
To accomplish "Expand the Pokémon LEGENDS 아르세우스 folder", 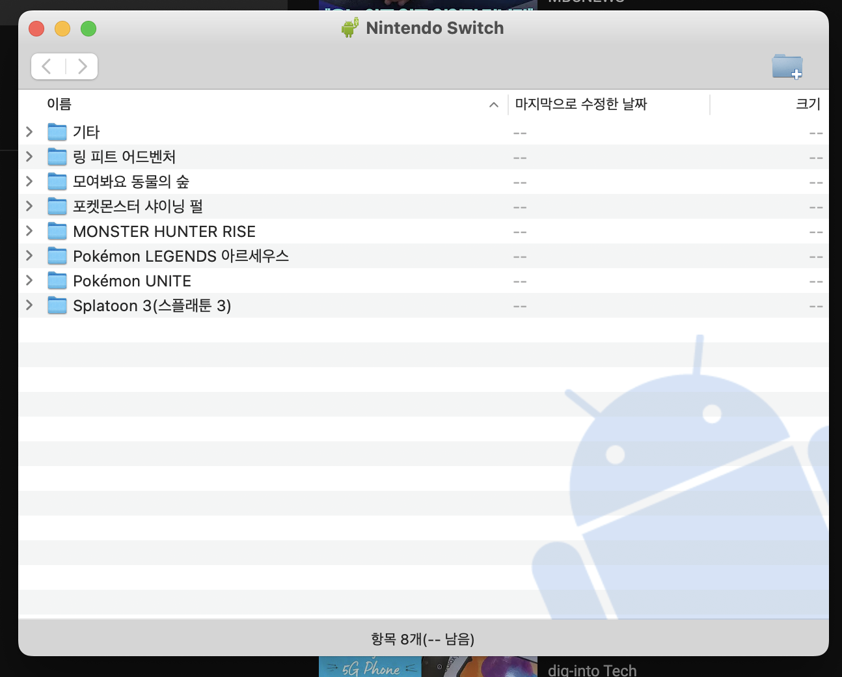I will point(29,256).
